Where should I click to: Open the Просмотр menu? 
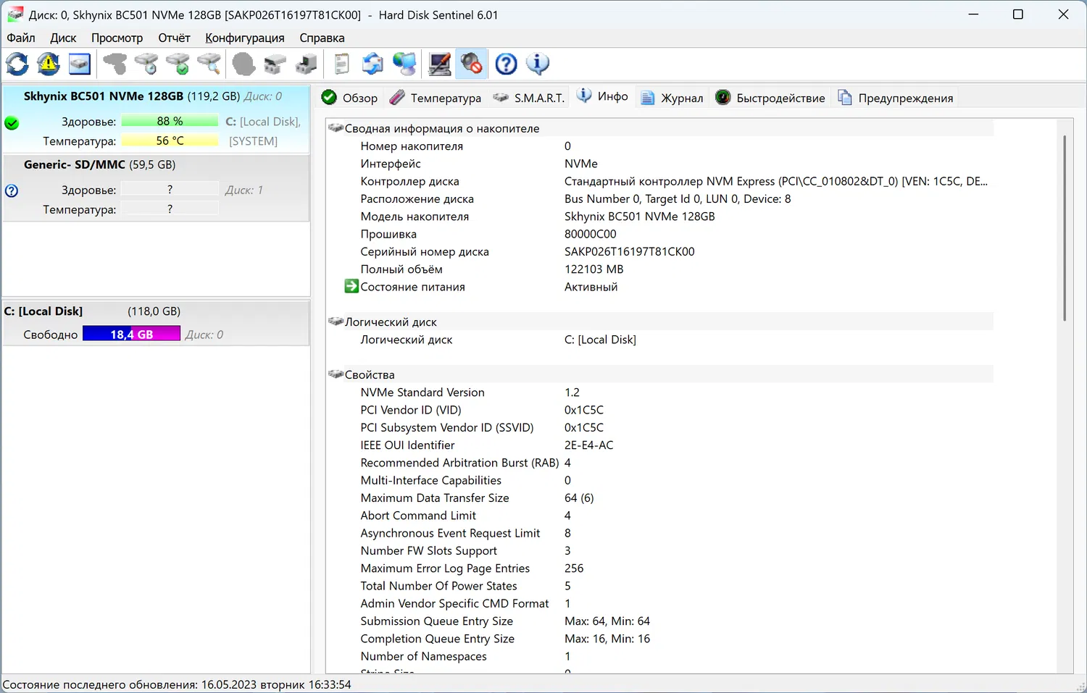point(117,38)
